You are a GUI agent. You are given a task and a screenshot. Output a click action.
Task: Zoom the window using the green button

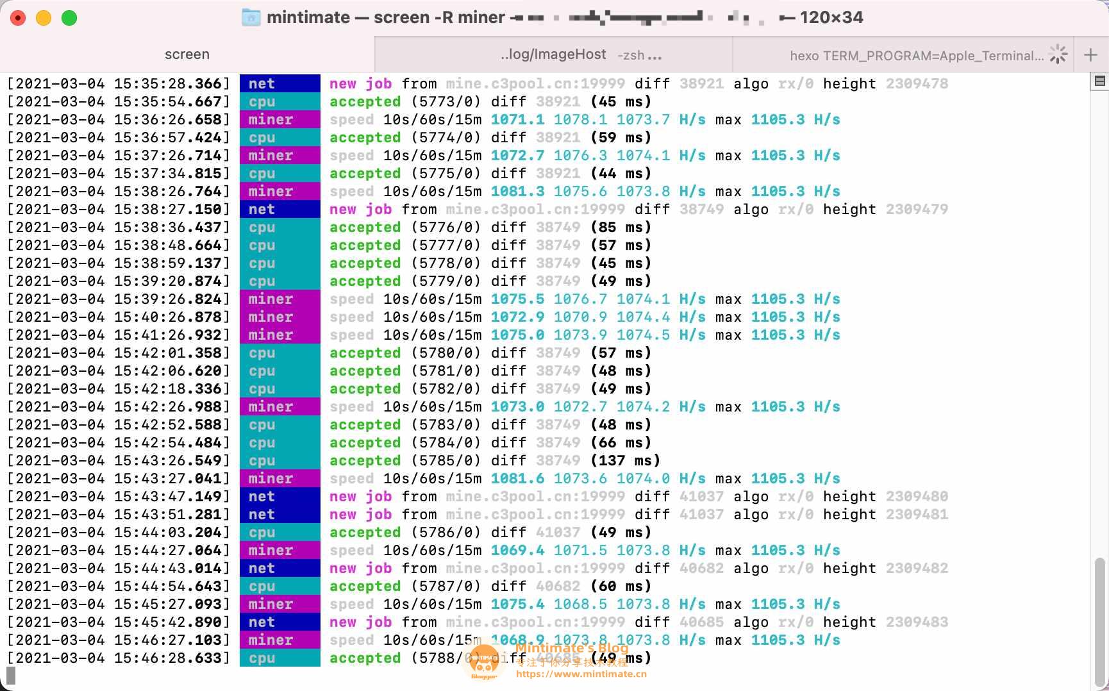click(x=69, y=18)
